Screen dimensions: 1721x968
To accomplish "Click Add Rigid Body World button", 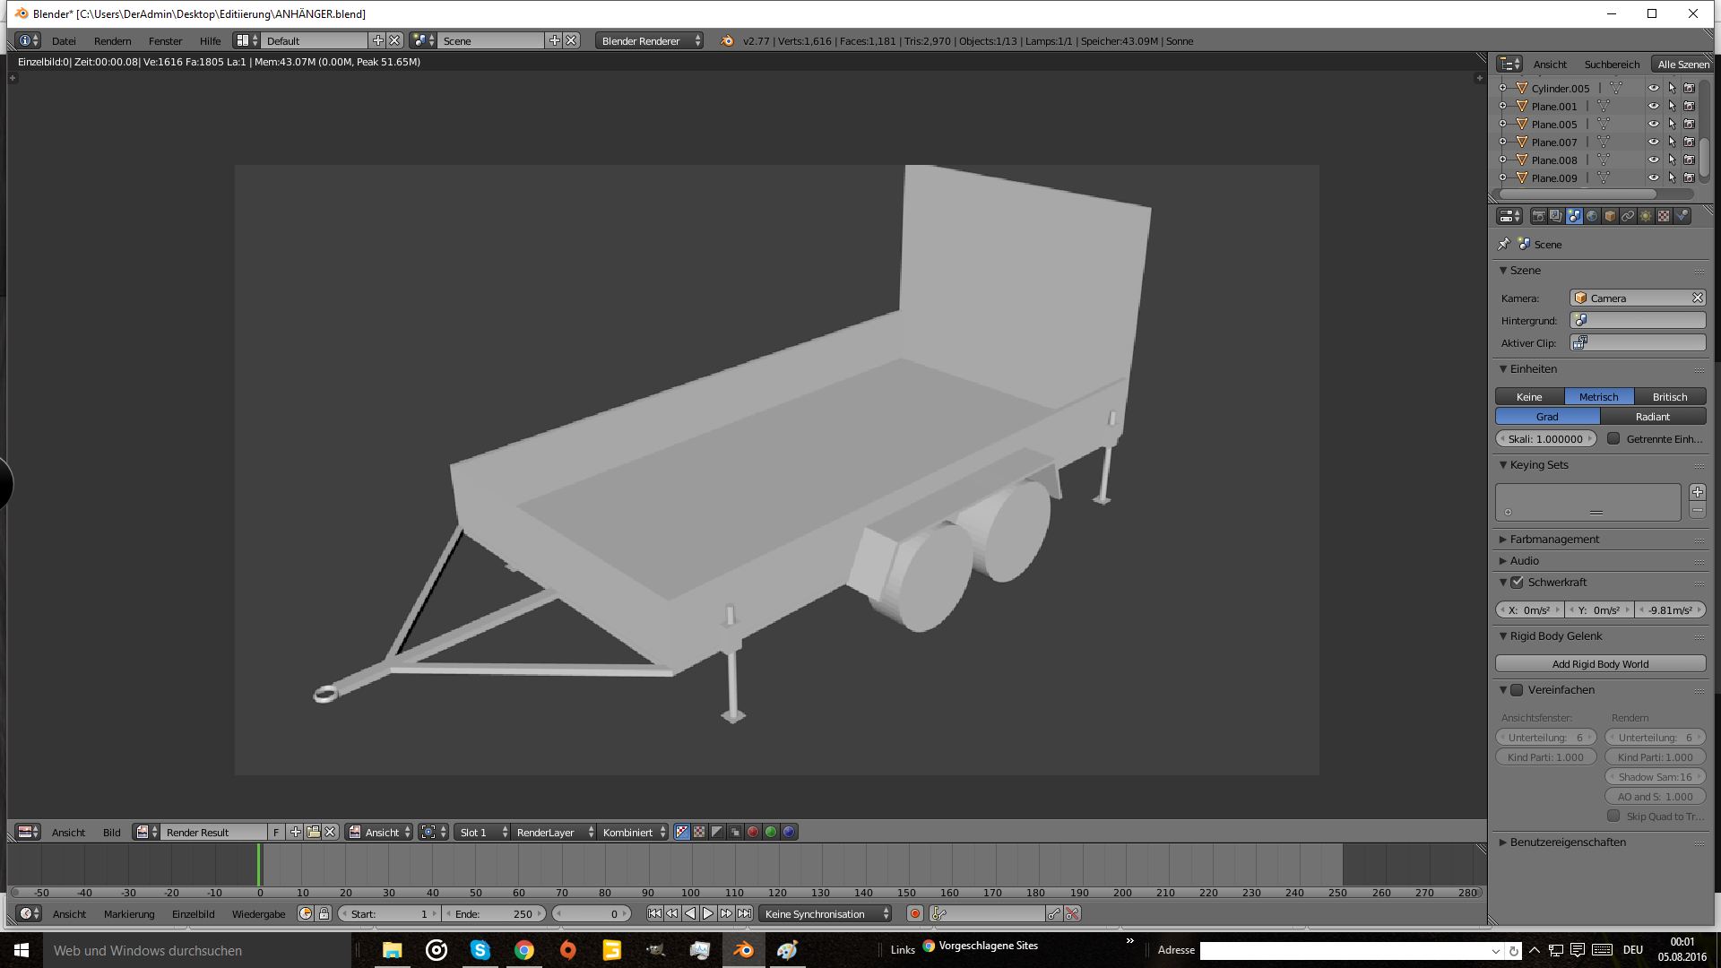I will pos(1600,663).
